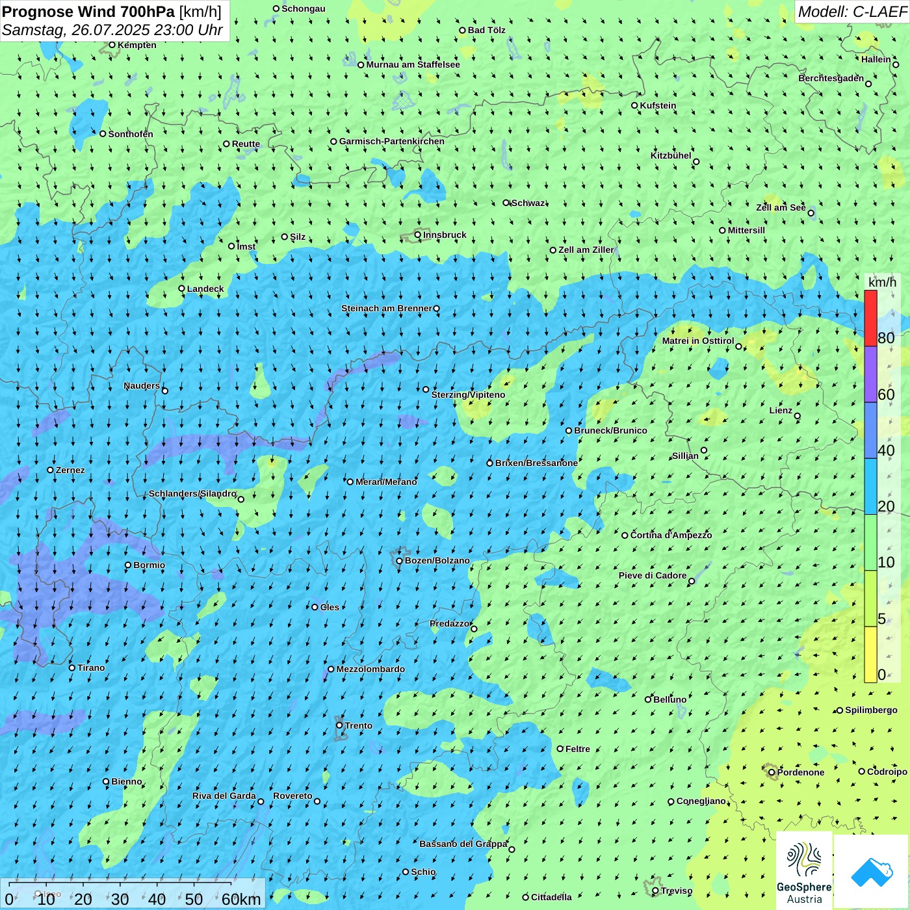Click the 'Spilimbergo' label

pos(871,710)
